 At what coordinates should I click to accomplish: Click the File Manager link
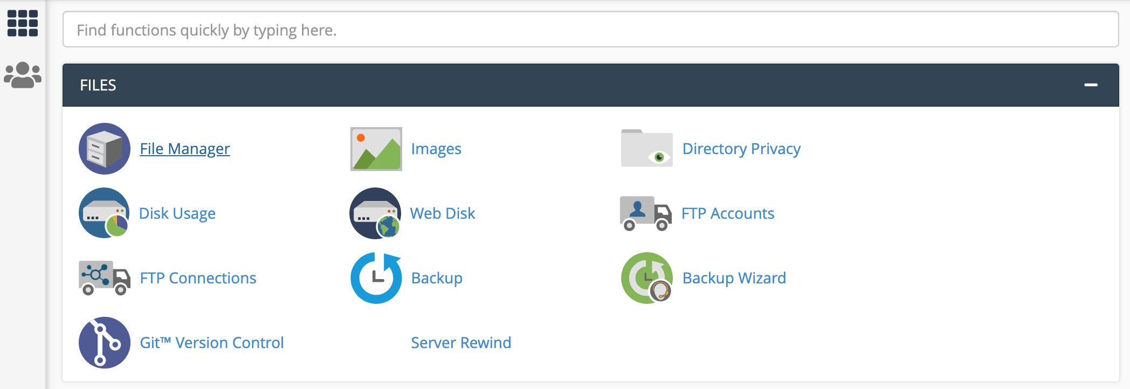[x=185, y=149]
